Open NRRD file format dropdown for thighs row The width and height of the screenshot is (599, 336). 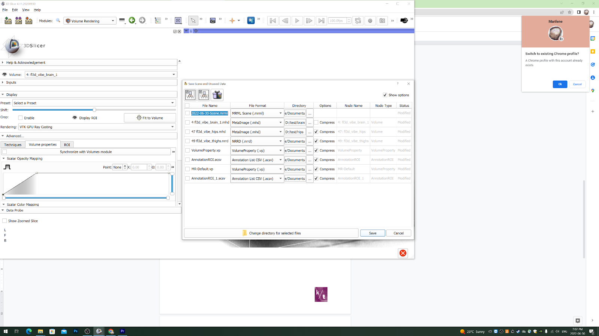[x=257, y=141]
